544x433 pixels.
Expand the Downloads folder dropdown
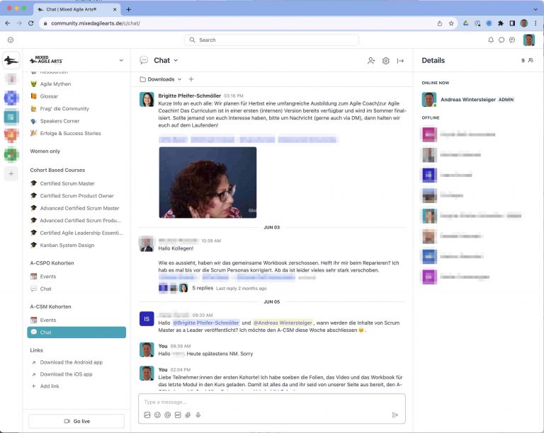(161, 79)
